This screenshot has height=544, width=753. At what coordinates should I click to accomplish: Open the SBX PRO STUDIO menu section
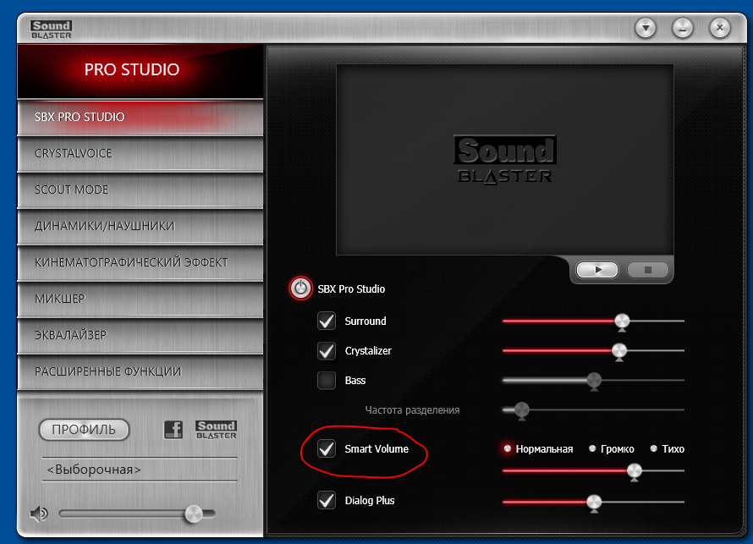tap(140, 117)
